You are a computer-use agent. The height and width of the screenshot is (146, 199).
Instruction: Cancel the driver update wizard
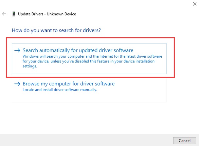[185, 140]
